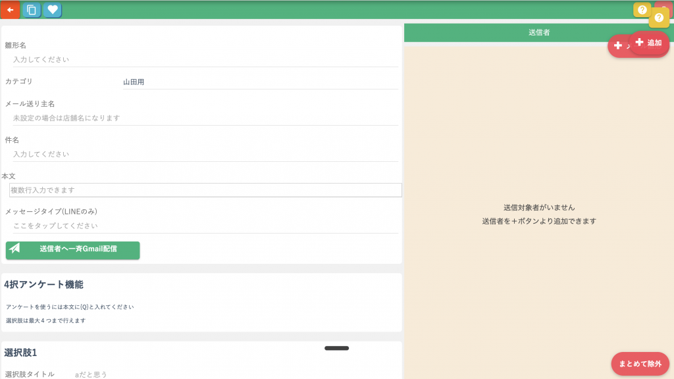Click the copy template icon
674x379 pixels.
pyautogui.click(x=32, y=10)
